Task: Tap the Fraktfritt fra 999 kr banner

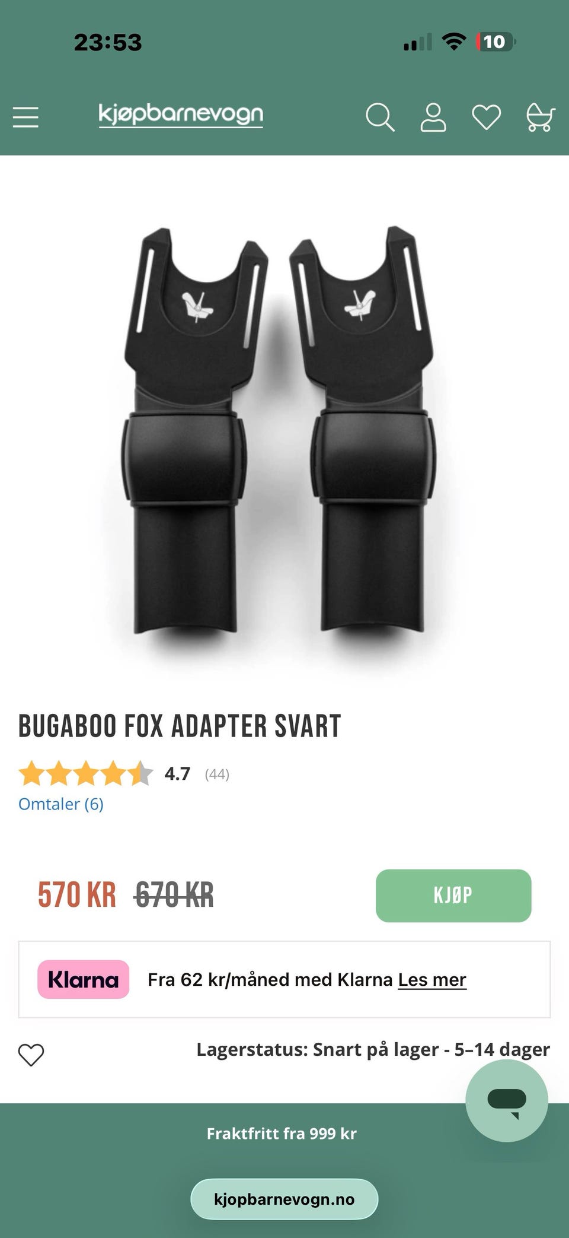Action: (x=282, y=1134)
